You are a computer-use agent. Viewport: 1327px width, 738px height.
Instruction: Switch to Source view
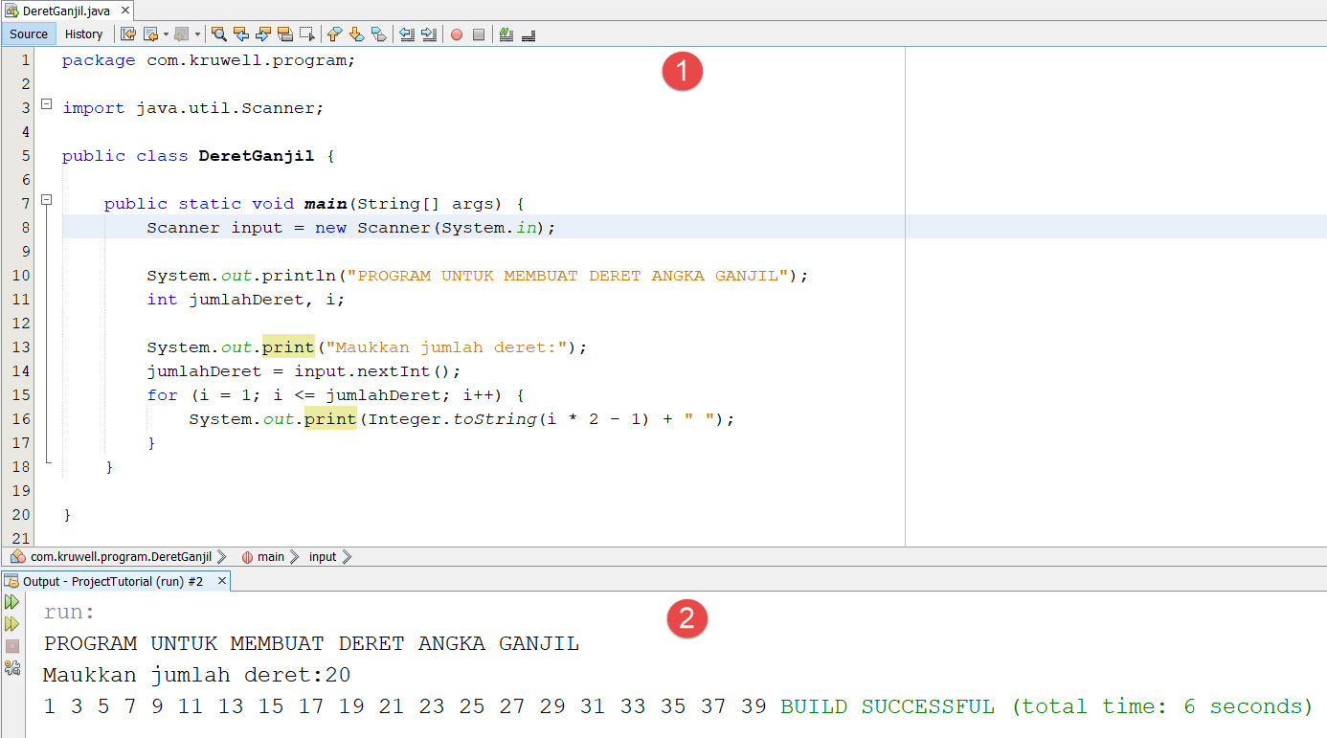pyautogui.click(x=29, y=34)
